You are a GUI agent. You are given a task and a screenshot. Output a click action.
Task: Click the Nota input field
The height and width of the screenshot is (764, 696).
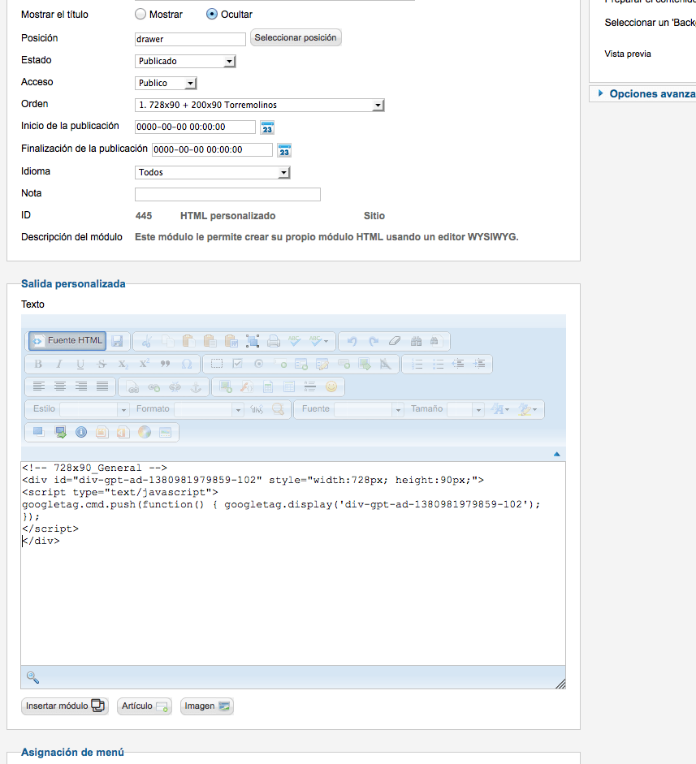pyautogui.click(x=227, y=194)
